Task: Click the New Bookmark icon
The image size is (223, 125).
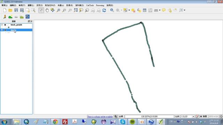Action: click(x=170, y=10)
